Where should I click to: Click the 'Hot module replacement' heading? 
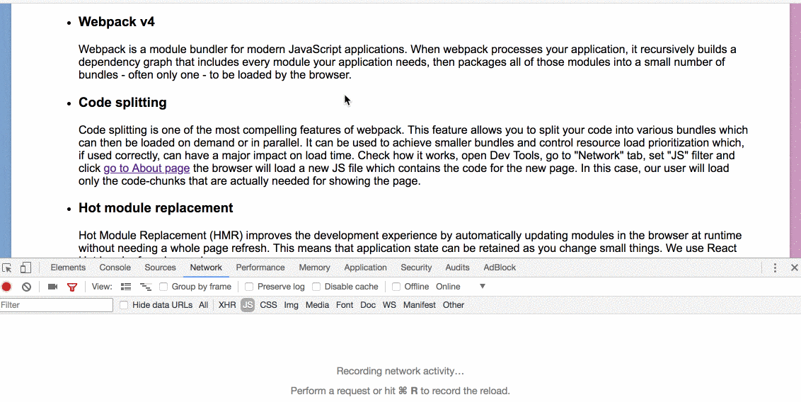[156, 208]
